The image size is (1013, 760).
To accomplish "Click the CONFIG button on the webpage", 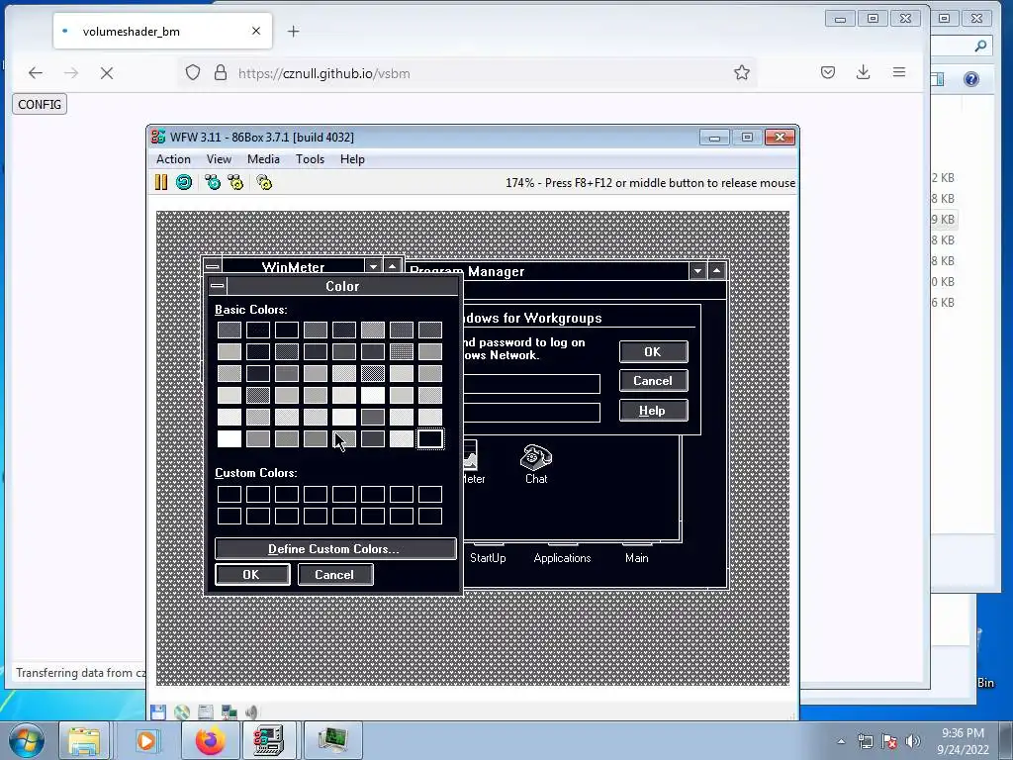I will coord(40,104).
